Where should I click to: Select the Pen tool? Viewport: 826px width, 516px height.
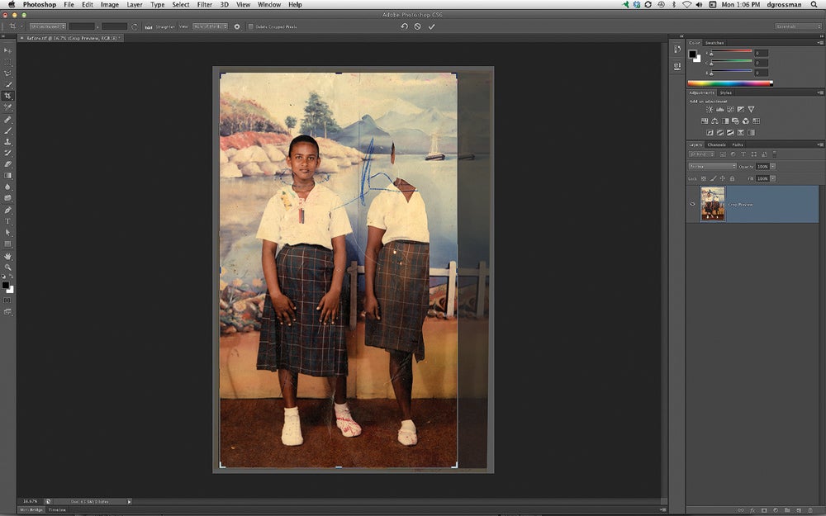[7, 210]
